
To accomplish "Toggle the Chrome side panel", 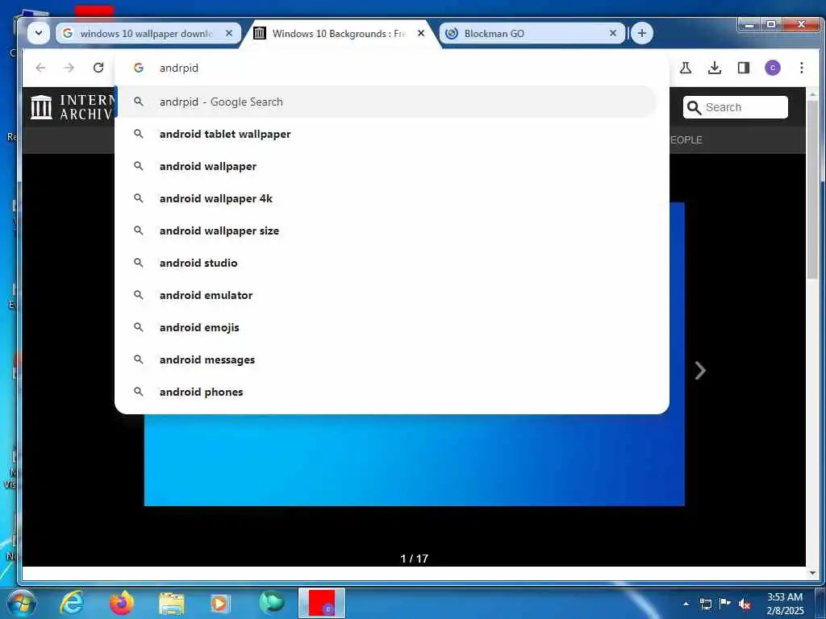I will tap(743, 68).
